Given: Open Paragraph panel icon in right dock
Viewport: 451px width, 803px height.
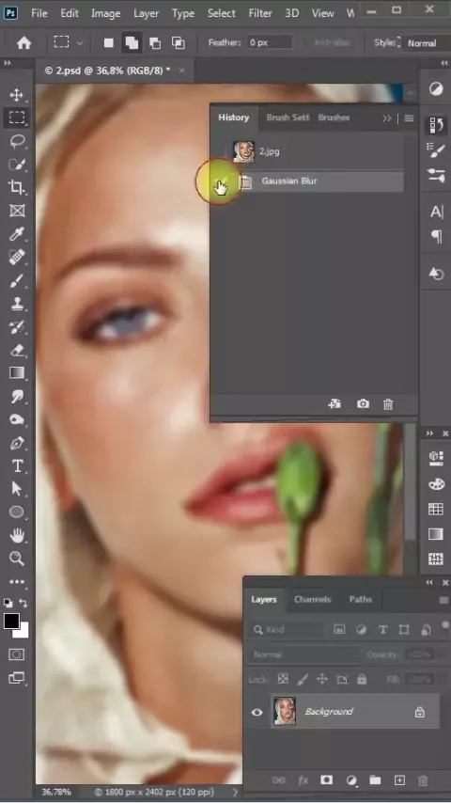Looking at the screenshot, I should pos(436,237).
